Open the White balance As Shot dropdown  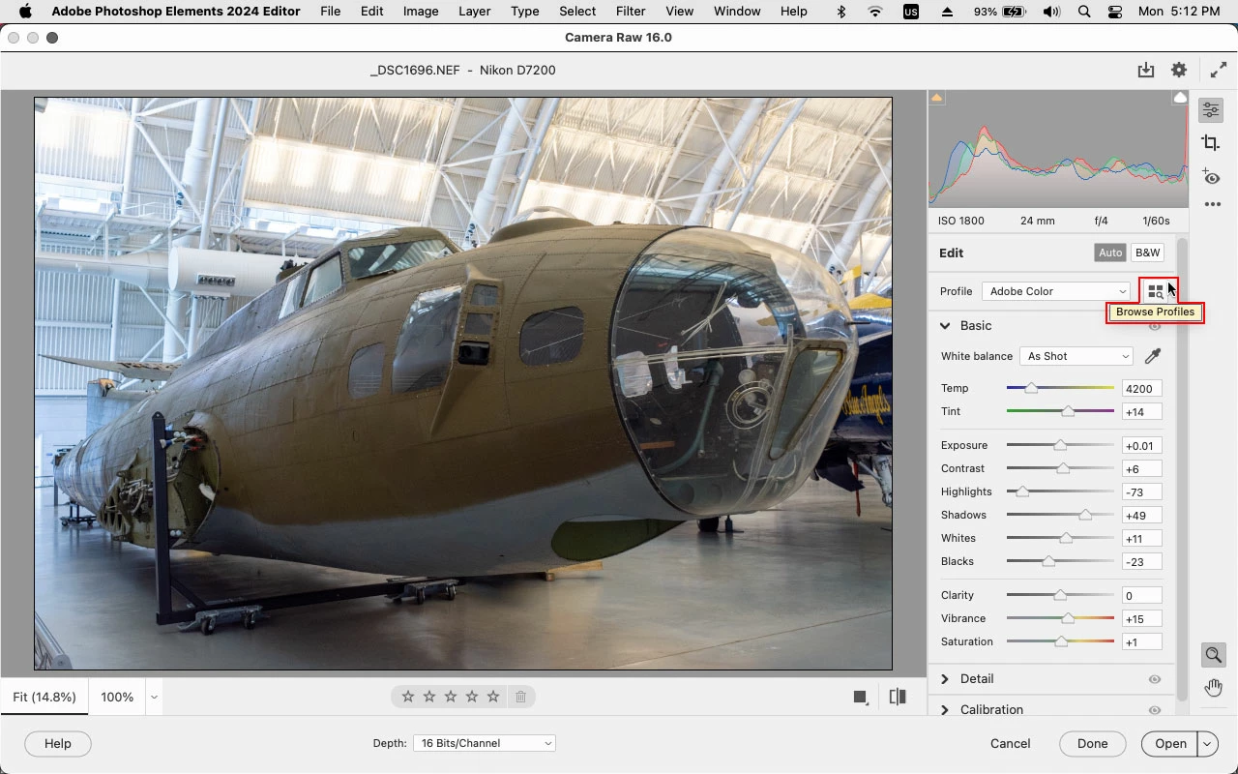tap(1076, 357)
